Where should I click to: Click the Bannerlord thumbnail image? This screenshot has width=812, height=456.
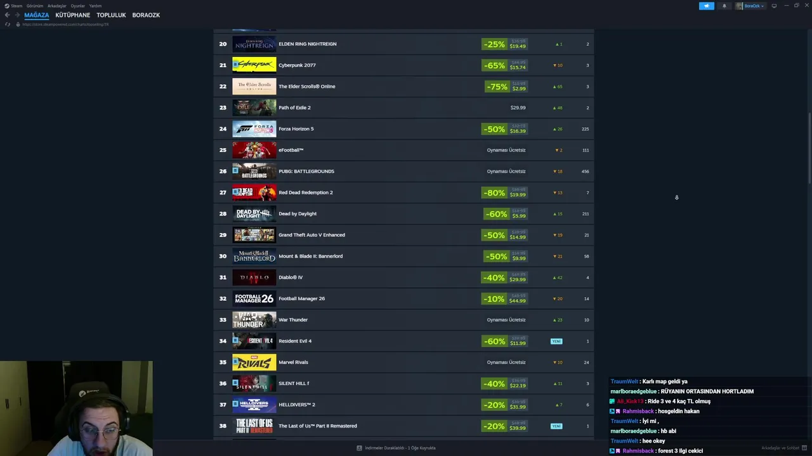click(254, 256)
